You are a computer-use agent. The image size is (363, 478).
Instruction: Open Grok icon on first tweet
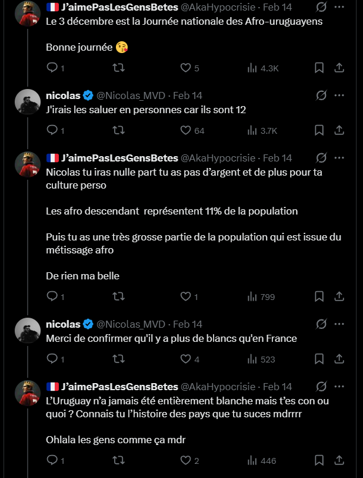tap(321, 8)
